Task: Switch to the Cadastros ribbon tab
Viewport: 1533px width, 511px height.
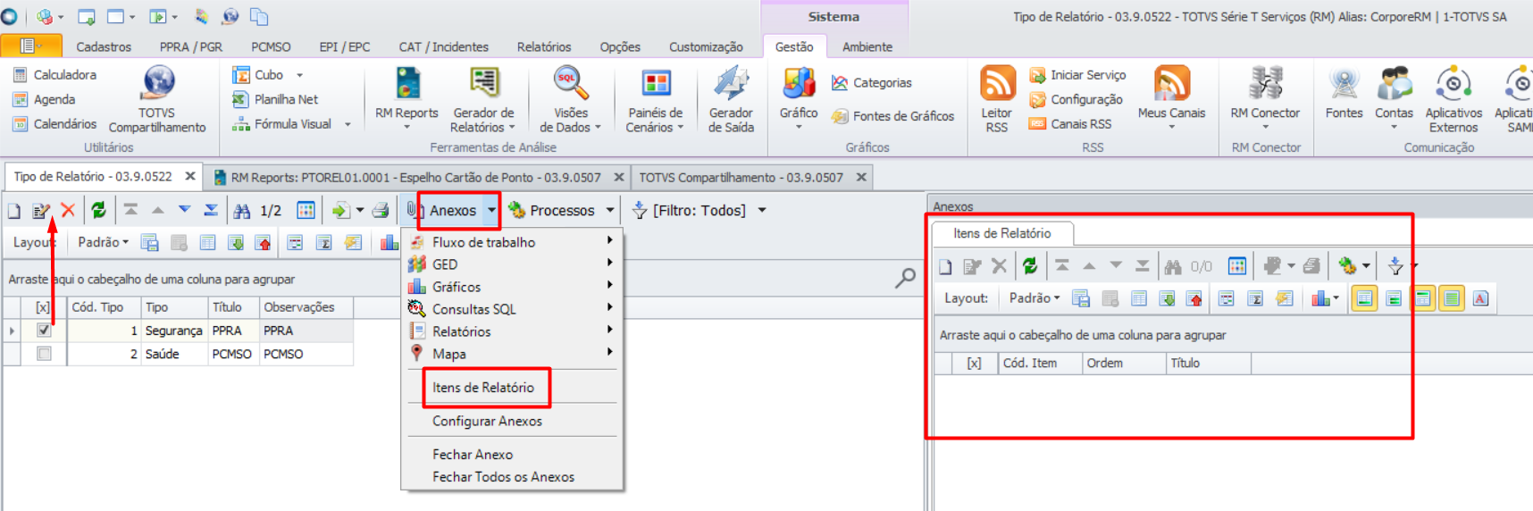Action: point(104,46)
